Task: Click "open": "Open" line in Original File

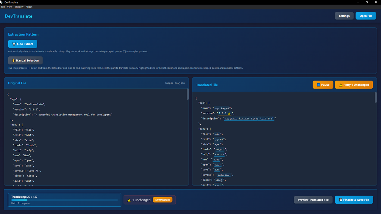Action: click(x=24, y=160)
